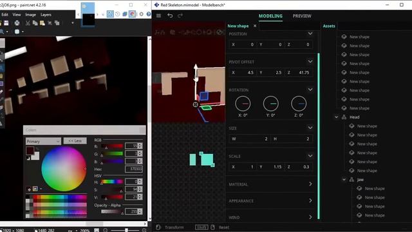
Task: Click the color wheel in Colors window
Action: [x=64, y=169]
